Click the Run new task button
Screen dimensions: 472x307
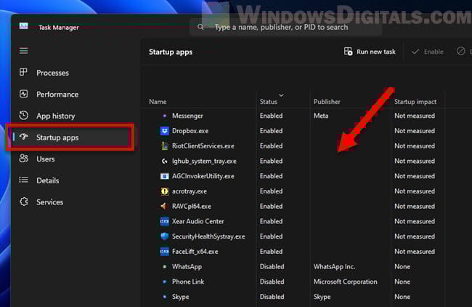(370, 52)
